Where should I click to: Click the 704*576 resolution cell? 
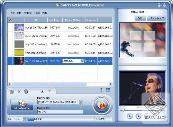pos(55,36)
